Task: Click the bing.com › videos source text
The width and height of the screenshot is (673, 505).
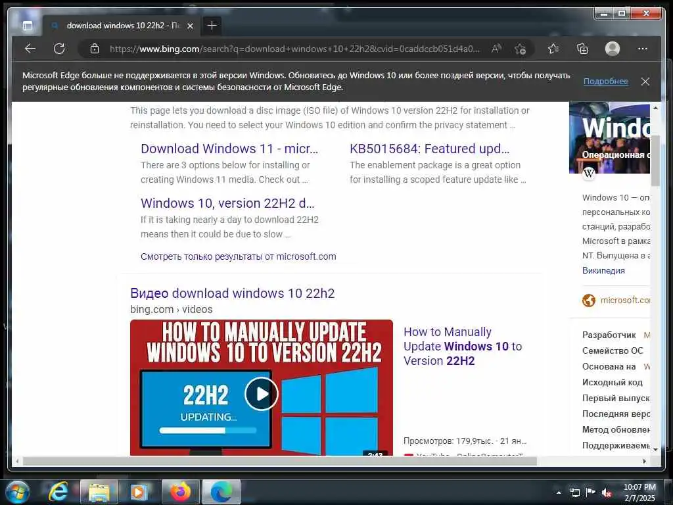Action: tap(172, 309)
